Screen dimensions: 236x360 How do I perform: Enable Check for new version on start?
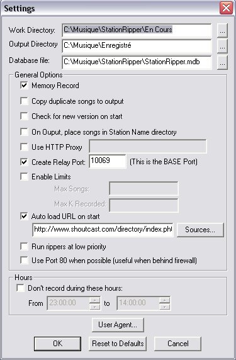pyautogui.click(x=24, y=116)
